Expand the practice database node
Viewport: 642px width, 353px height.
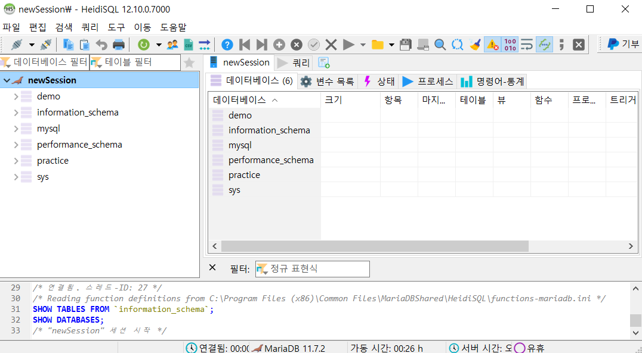pos(16,161)
